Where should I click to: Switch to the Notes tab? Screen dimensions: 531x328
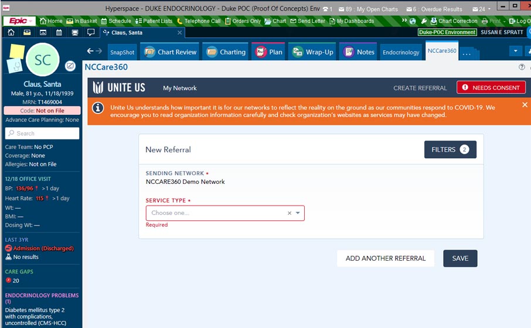[358, 52]
